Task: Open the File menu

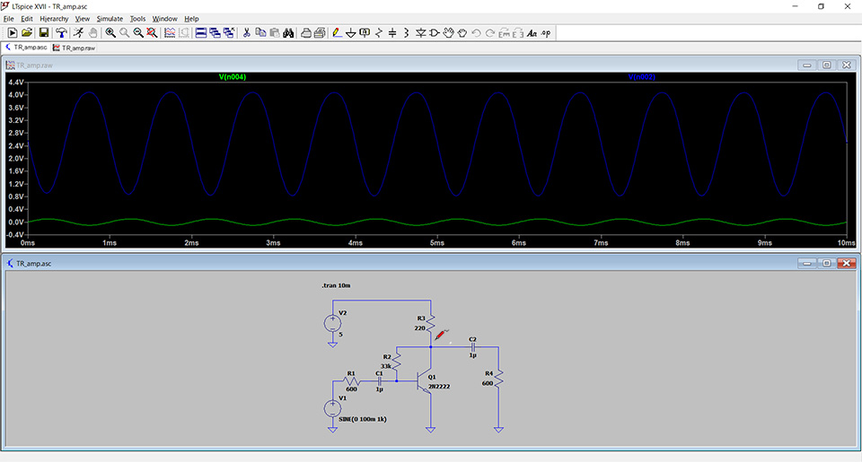Action: (x=8, y=19)
